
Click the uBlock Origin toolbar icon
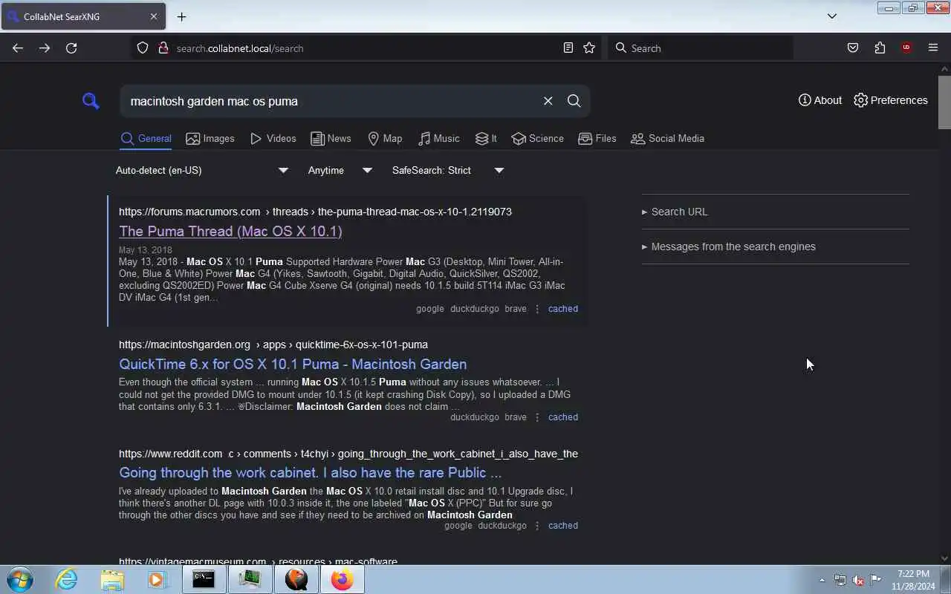(x=906, y=48)
